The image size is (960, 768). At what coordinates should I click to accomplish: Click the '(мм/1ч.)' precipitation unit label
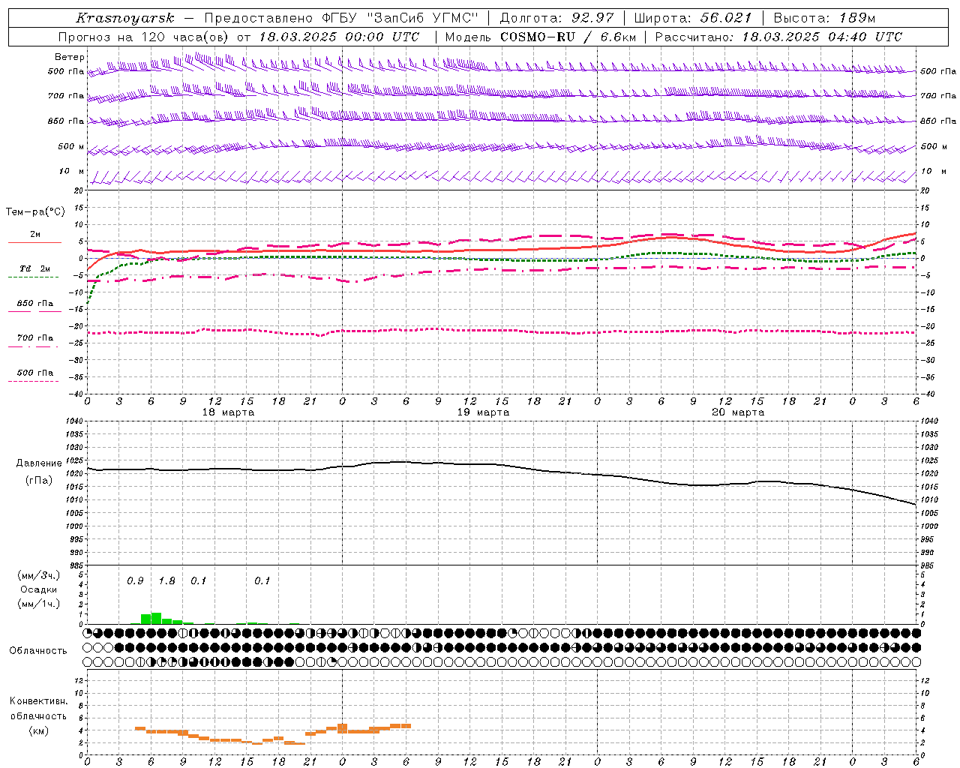point(39,603)
